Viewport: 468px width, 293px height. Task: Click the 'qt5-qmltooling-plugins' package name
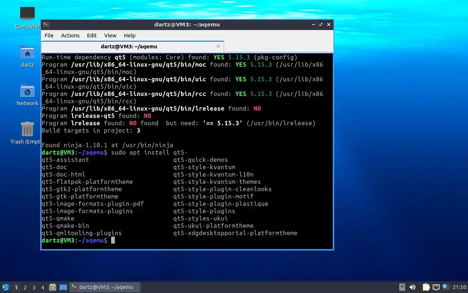pyautogui.click(x=82, y=233)
